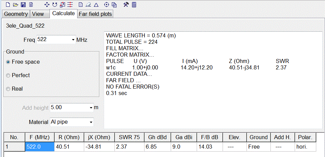The width and height of the screenshot is (325, 157).
Task: Open the hammer and wrench tools icon
Action: coord(126,5)
